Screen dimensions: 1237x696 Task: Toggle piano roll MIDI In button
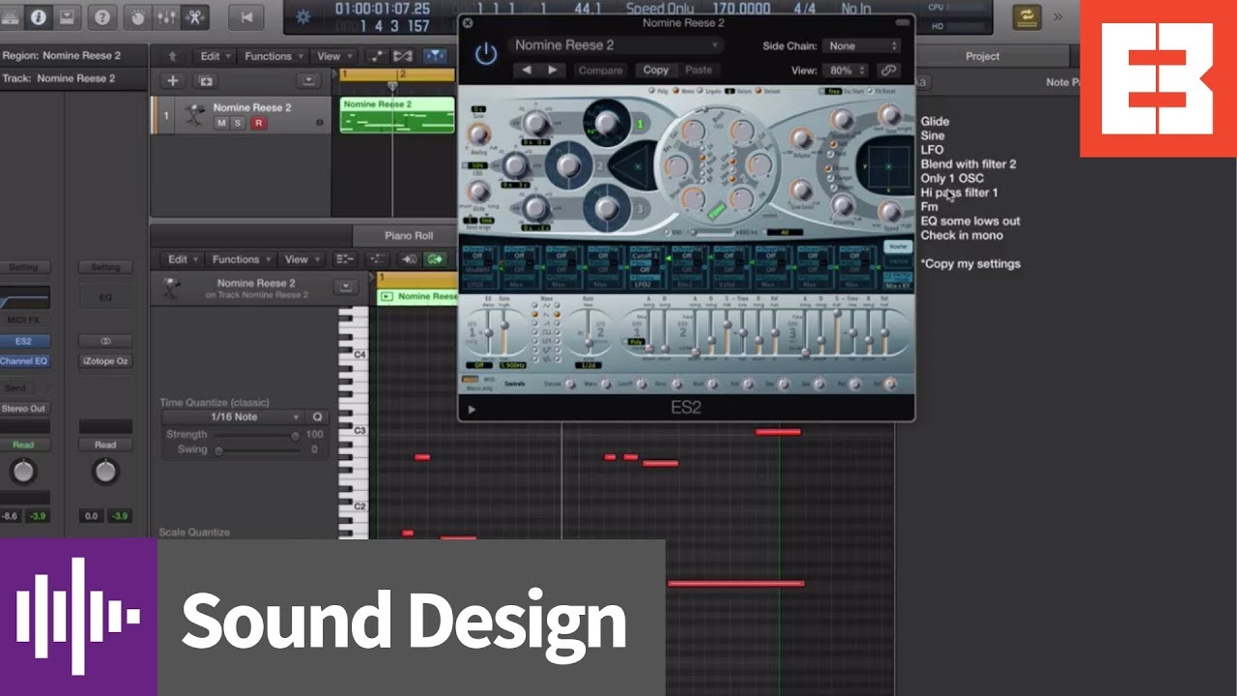click(409, 259)
